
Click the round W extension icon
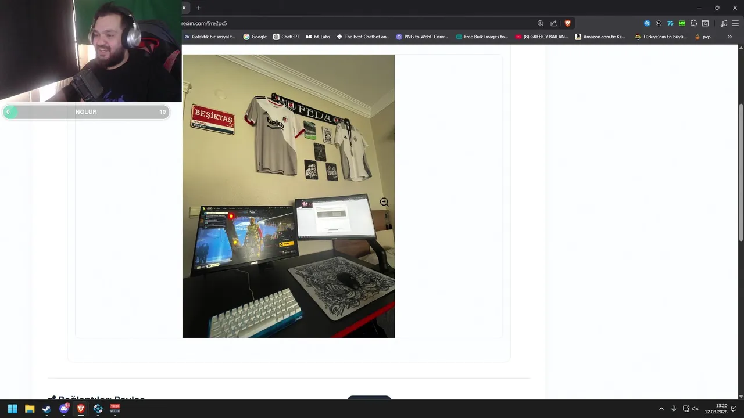(x=659, y=23)
